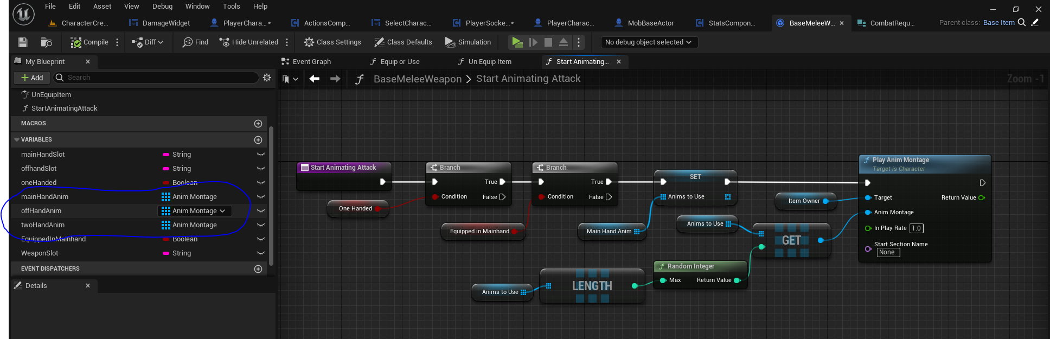Screen dimensions: 1050x339
Task: Open Hide Unrelated options three-dot menu
Action: tap(287, 42)
